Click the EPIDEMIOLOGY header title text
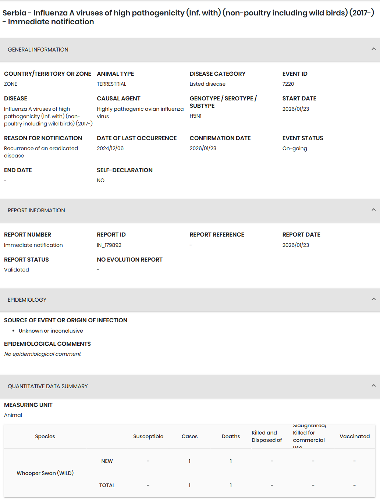 point(27,300)
